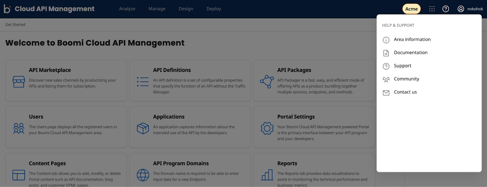487x187 pixels.
Task: Click the Acme area button
Action: pyautogui.click(x=411, y=9)
